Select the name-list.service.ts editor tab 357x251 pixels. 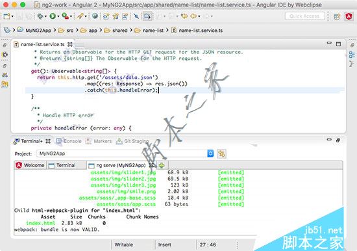click(x=43, y=44)
